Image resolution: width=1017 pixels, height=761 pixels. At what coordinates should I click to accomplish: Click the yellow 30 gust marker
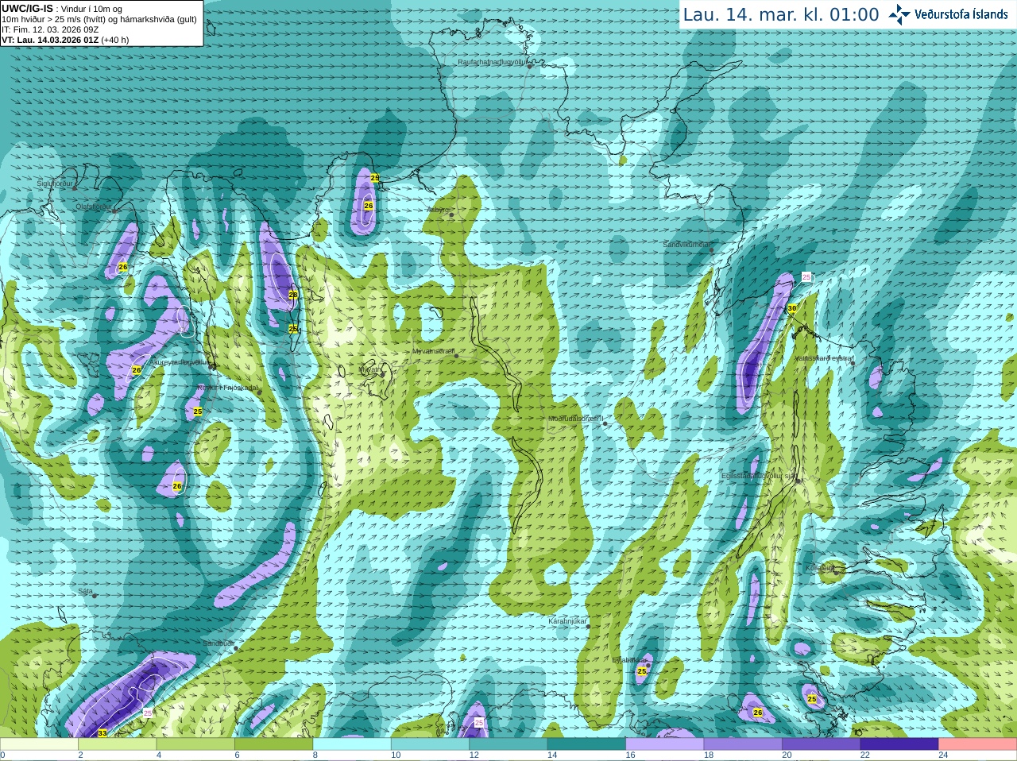coord(791,308)
